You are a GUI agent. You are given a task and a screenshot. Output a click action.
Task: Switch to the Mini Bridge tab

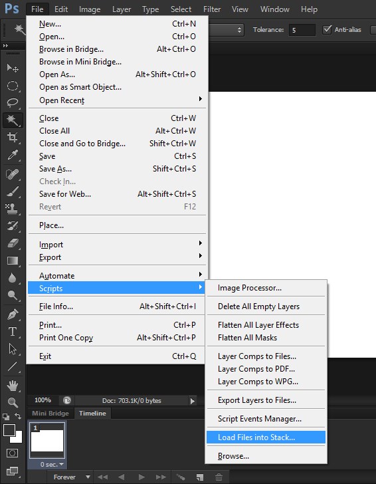pyautogui.click(x=50, y=414)
